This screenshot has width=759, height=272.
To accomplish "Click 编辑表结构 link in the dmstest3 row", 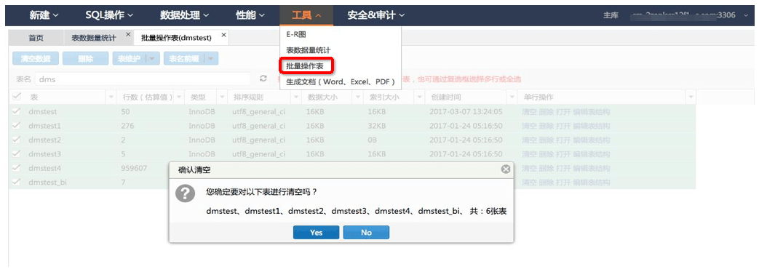I will point(591,154).
